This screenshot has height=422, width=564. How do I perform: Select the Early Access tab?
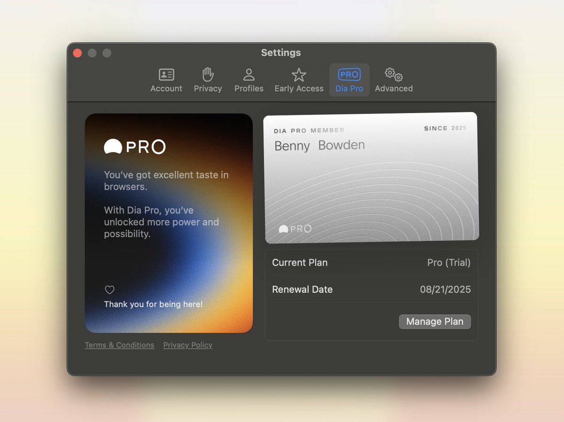tap(299, 80)
